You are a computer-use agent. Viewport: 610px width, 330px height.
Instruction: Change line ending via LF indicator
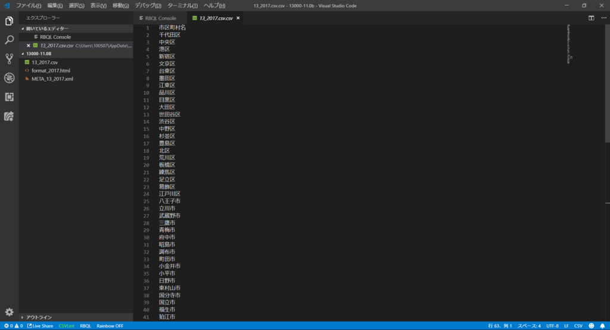(x=567, y=326)
